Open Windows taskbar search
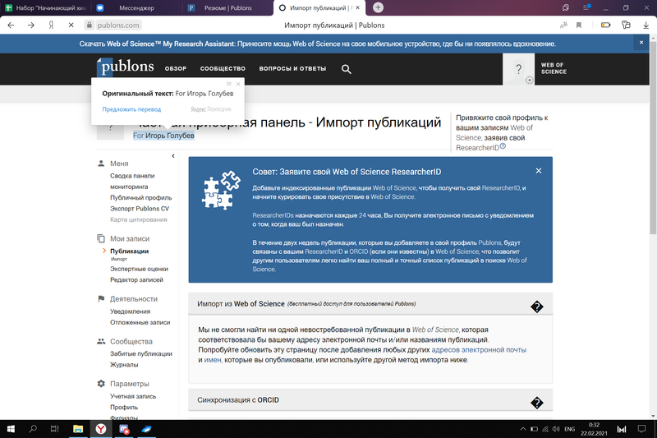 [33, 429]
